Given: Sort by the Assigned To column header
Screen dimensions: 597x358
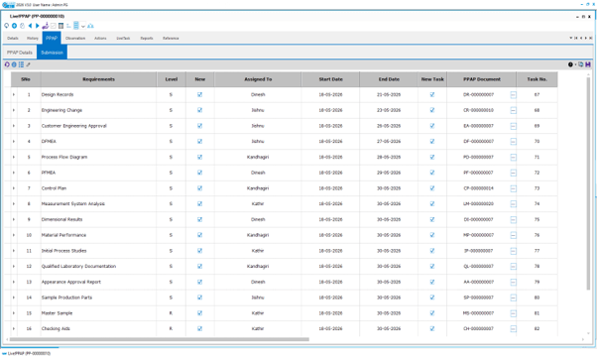Looking at the screenshot, I should [x=258, y=79].
